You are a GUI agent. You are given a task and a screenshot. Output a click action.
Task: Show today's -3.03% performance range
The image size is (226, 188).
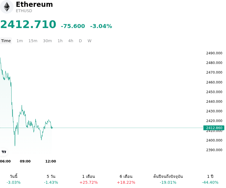pos(14,179)
